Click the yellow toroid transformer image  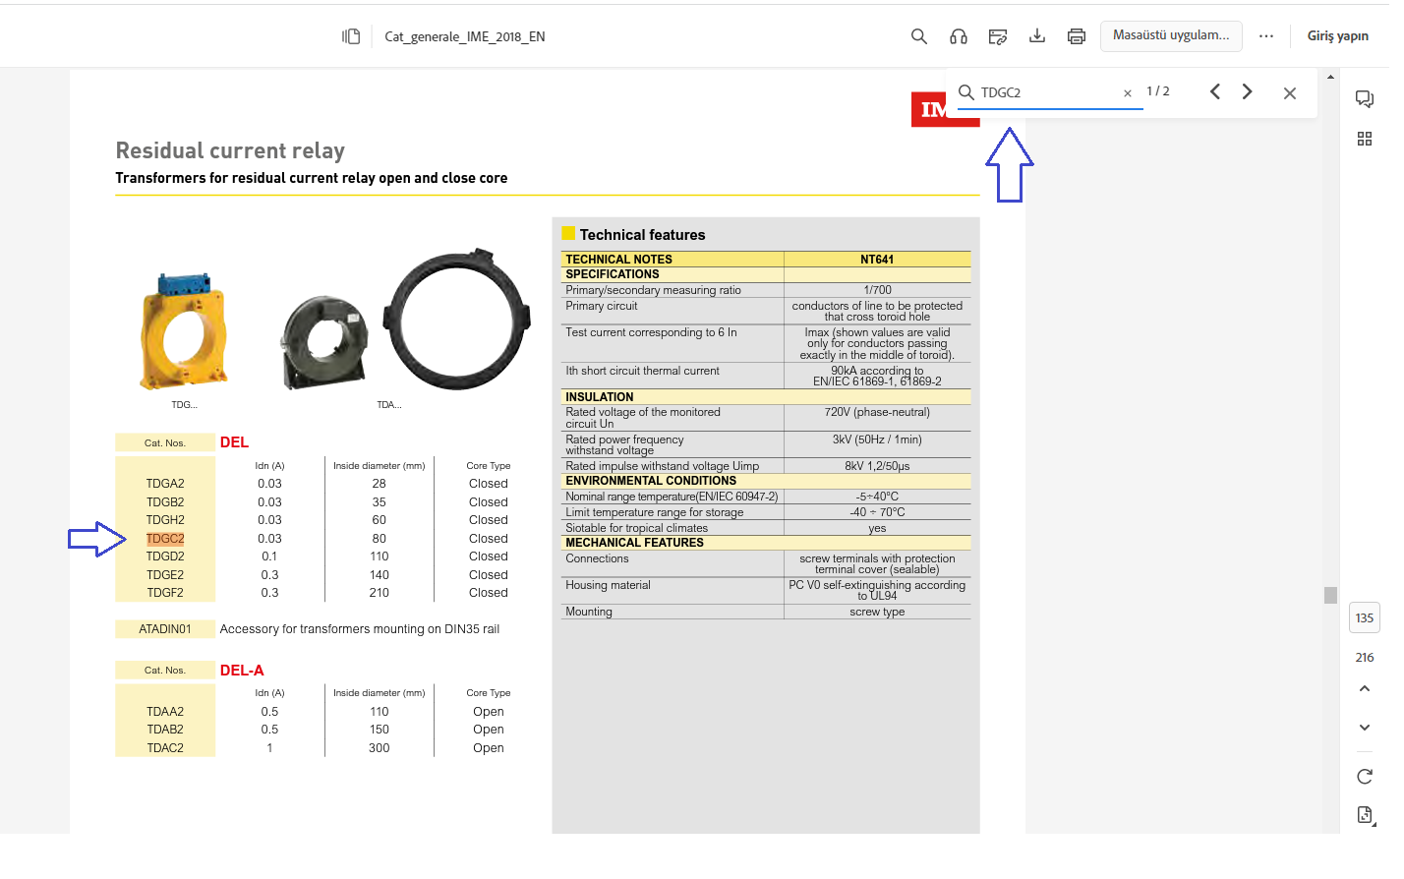click(x=184, y=331)
